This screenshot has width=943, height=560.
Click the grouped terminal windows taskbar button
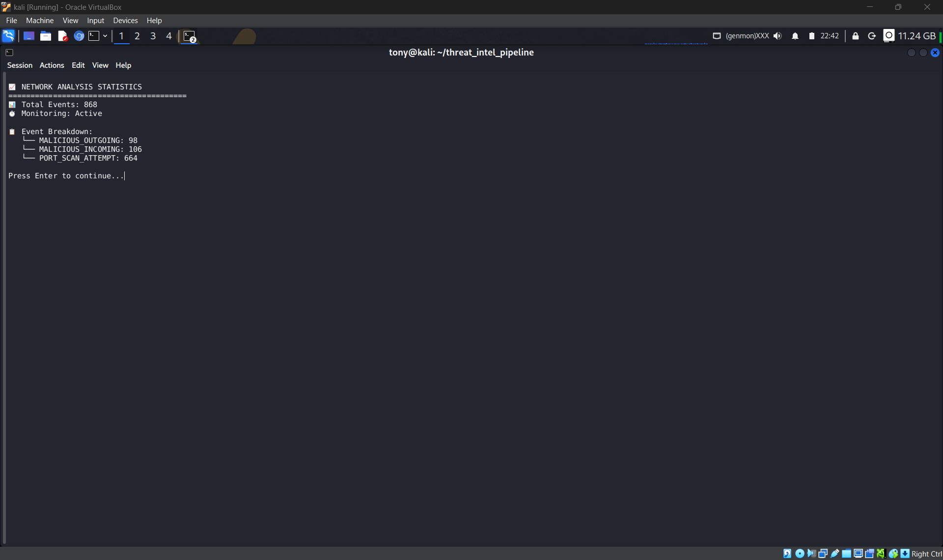click(x=190, y=36)
